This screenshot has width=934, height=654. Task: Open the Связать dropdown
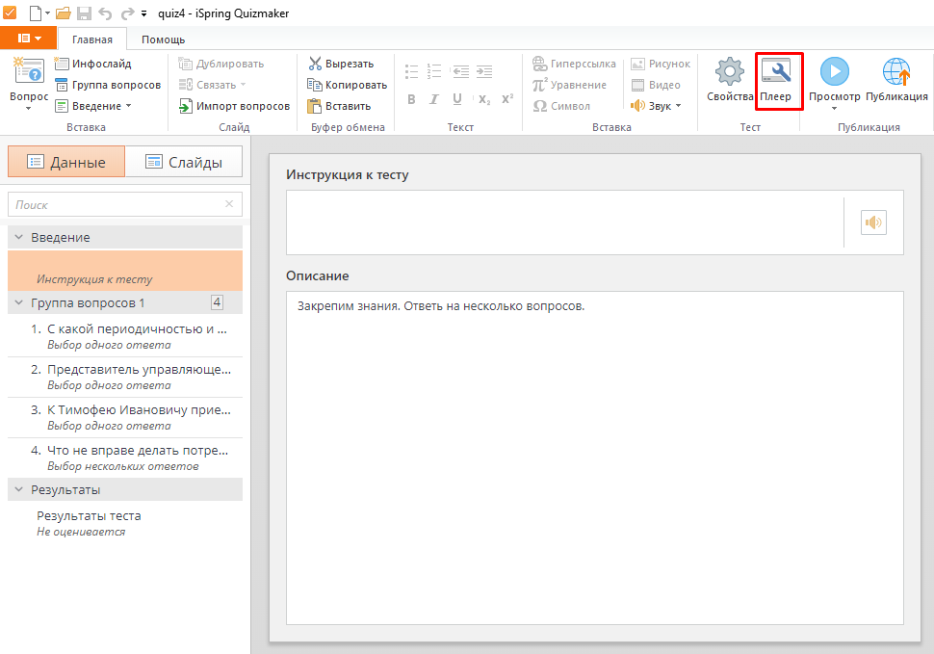(x=213, y=85)
